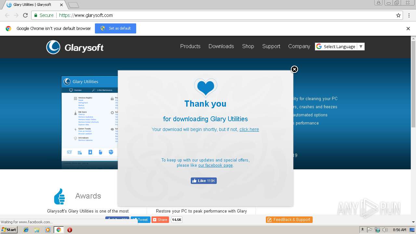
Task: Click the Glary Utilities screenshot thumbnail
Action: pos(90,123)
